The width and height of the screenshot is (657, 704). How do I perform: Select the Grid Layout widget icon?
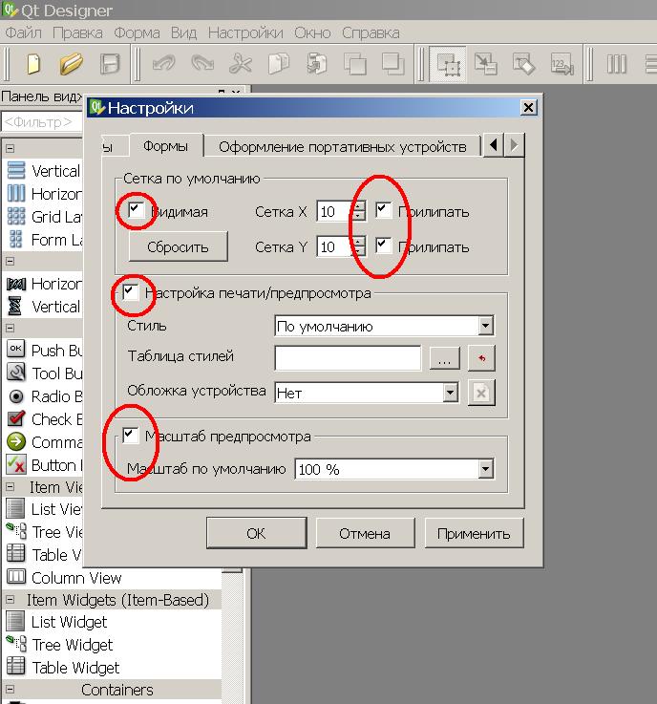point(16,217)
